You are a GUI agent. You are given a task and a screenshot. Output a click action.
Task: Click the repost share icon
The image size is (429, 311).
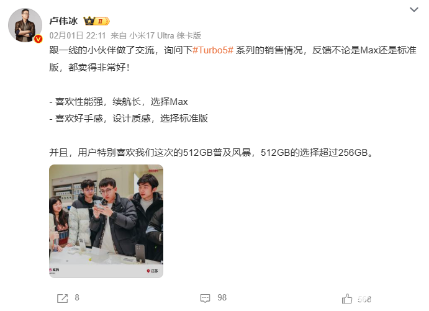point(62,298)
